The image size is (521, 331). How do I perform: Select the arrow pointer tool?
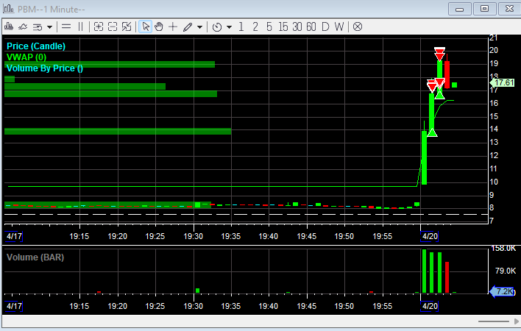145,26
